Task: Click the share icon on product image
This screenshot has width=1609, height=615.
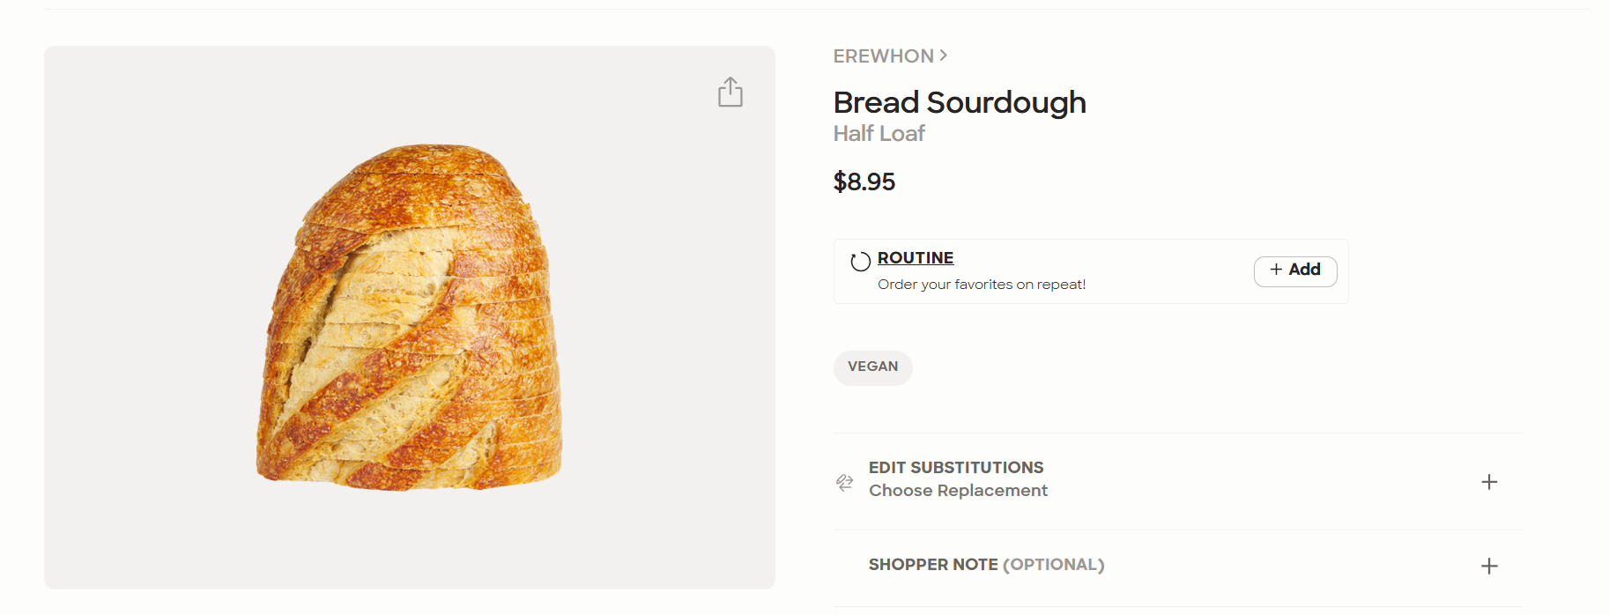Action: point(730,92)
